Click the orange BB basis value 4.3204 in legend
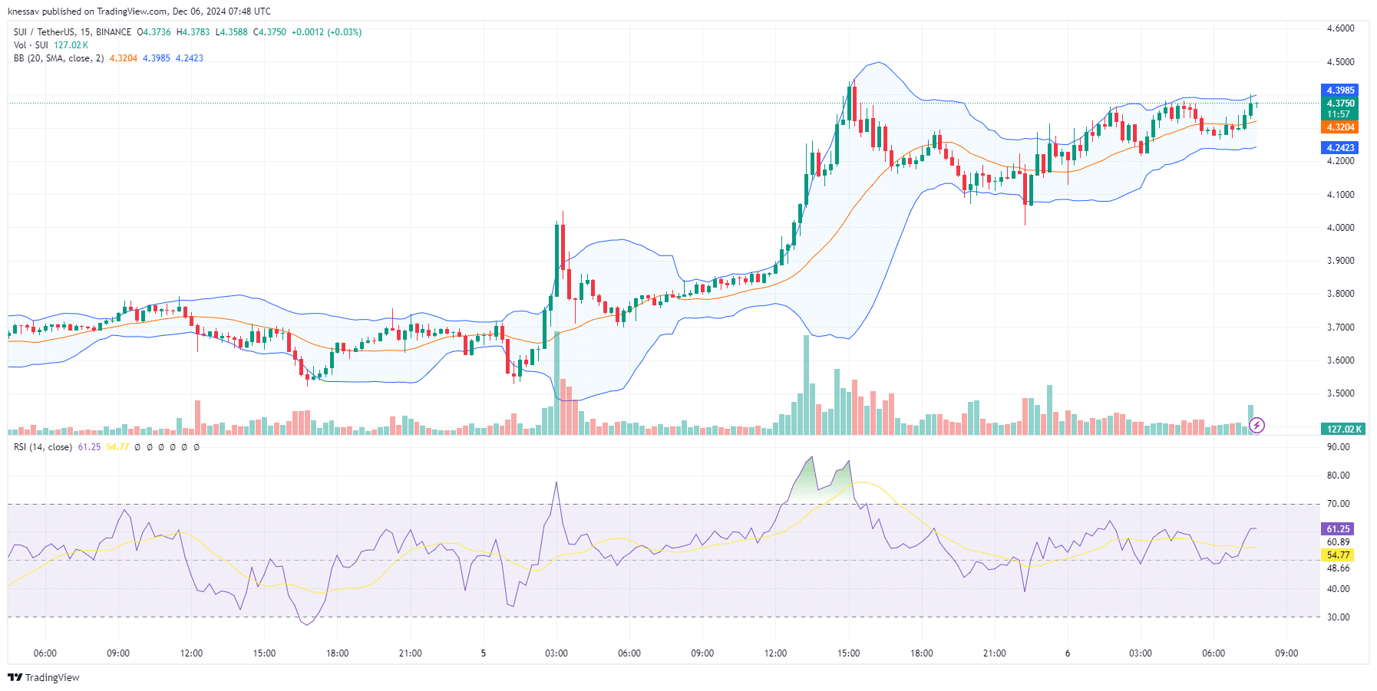This screenshot has width=1377, height=691. pyautogui.click(x=123, y=58)
